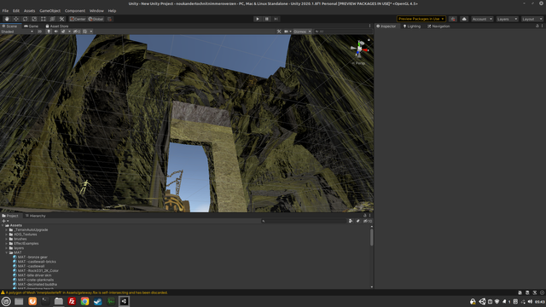The height and width of the screenshot is (307, 546).
Task: Toggle Global handle rotation button
Action: (96, 19)
